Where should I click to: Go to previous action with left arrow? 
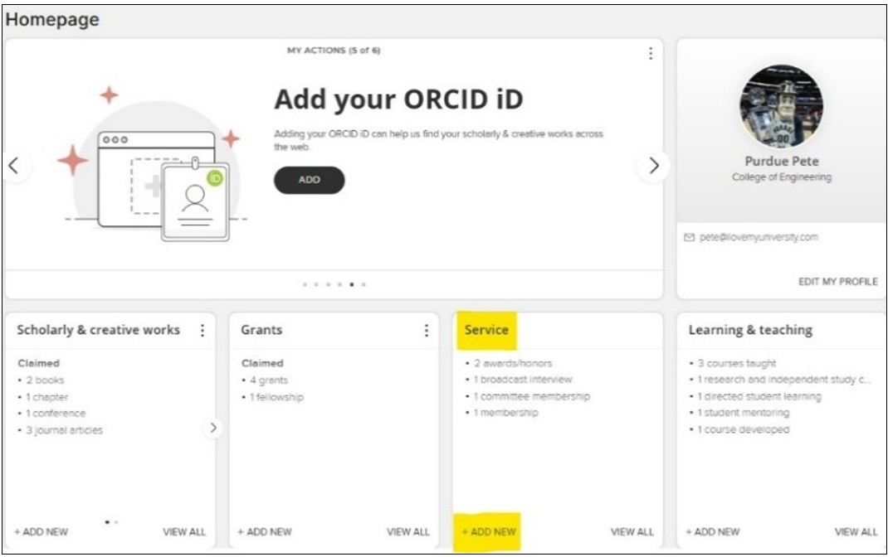15,166
